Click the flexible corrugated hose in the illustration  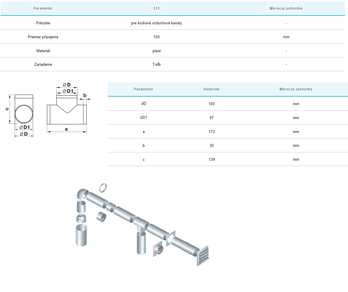tap(81, 235)
